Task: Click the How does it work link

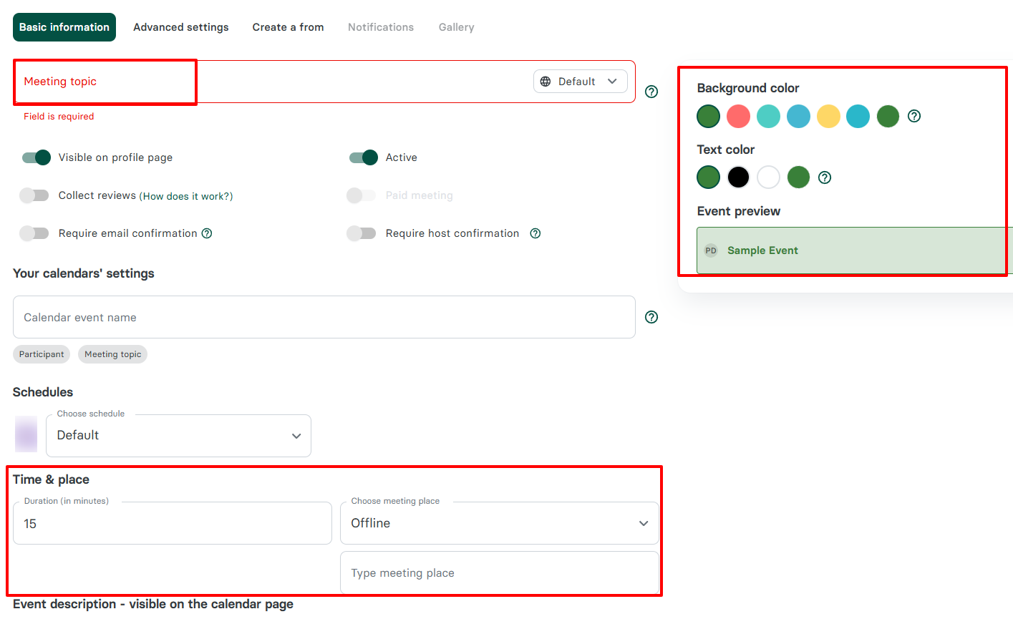Action: coord(186,196)
